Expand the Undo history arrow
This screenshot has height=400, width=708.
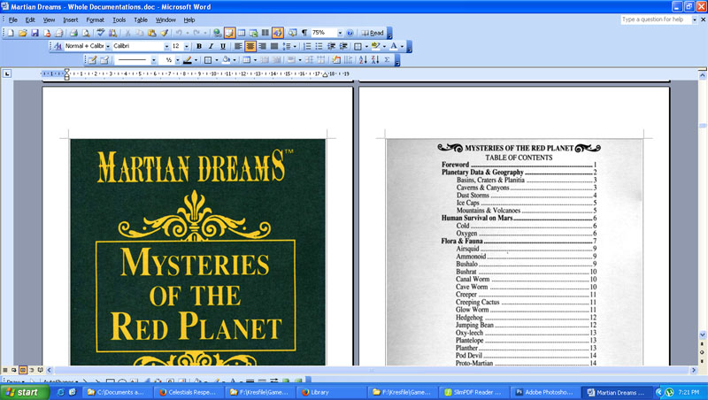[x=188, y=33]
